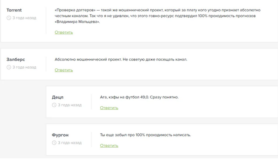Screen dimensions: 278x159
Task: Click the '3 года назад' timestamp under Залберс
Action: pyautogui.click(x=24, y=67)
